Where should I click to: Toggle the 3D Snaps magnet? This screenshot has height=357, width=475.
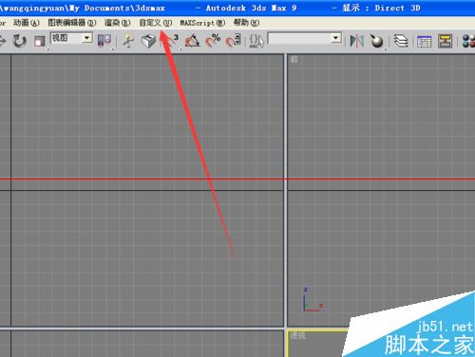[x=171, y=41]
